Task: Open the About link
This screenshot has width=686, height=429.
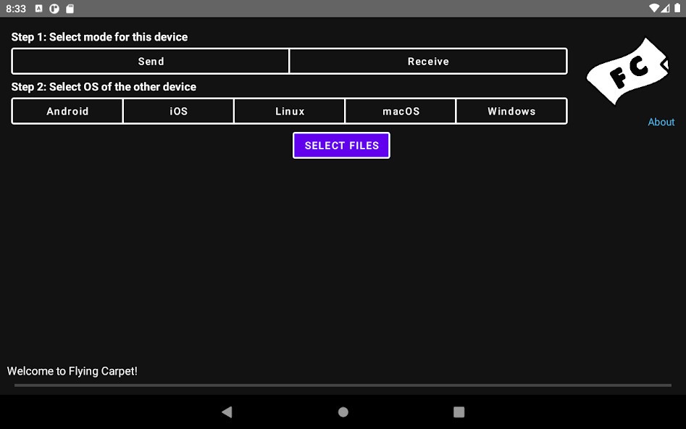Action: click(661, 122)
